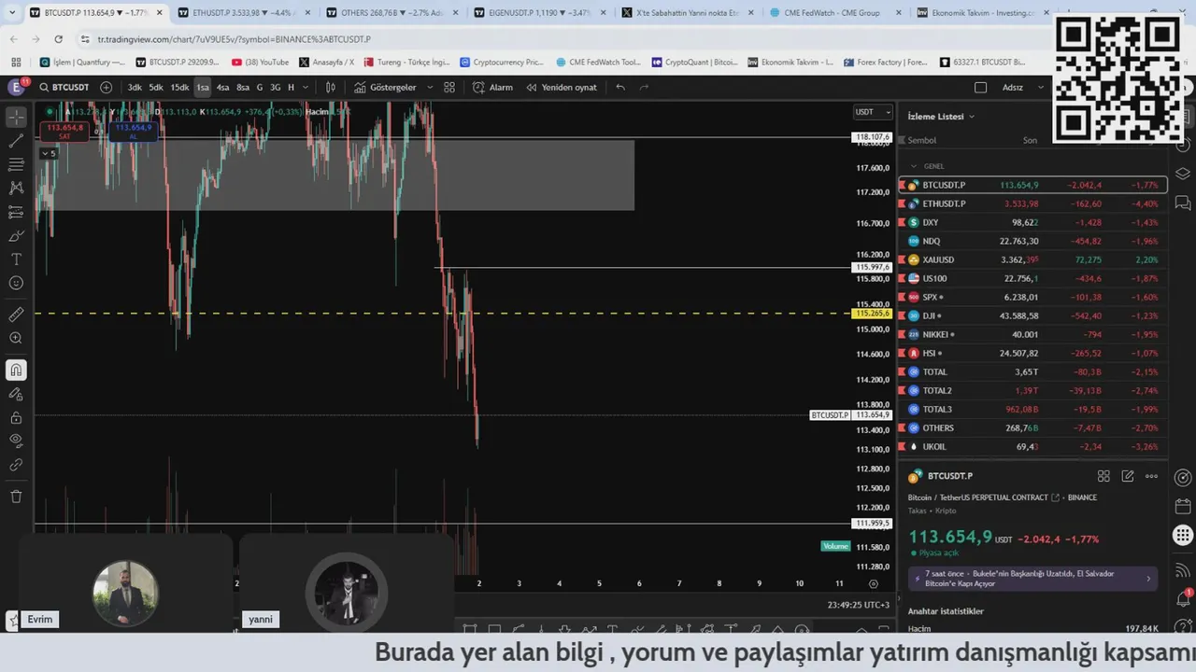
Task: Select DXY row in watchlist
Action: pos(1032,222)
